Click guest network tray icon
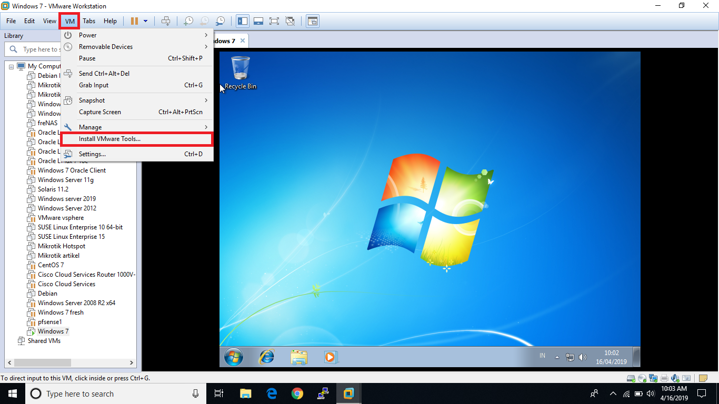 click(570, 357)
